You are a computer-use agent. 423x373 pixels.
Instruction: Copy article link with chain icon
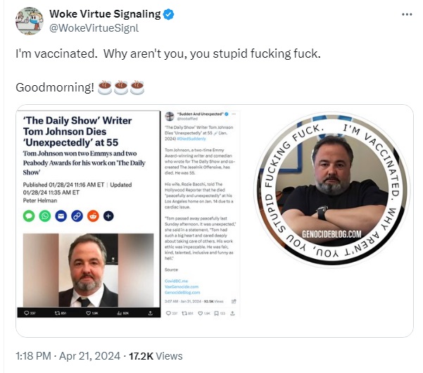[76, 215]
